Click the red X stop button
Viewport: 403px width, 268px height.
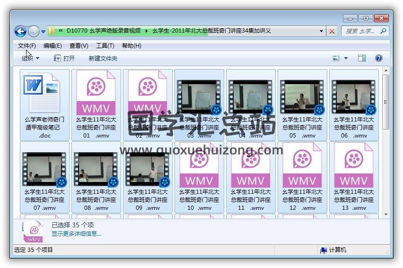[332, 31]
